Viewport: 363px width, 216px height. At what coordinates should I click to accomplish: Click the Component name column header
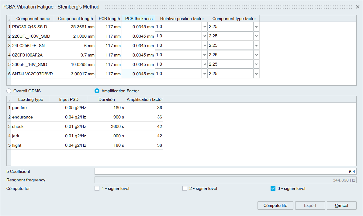(x=33, y=19)
